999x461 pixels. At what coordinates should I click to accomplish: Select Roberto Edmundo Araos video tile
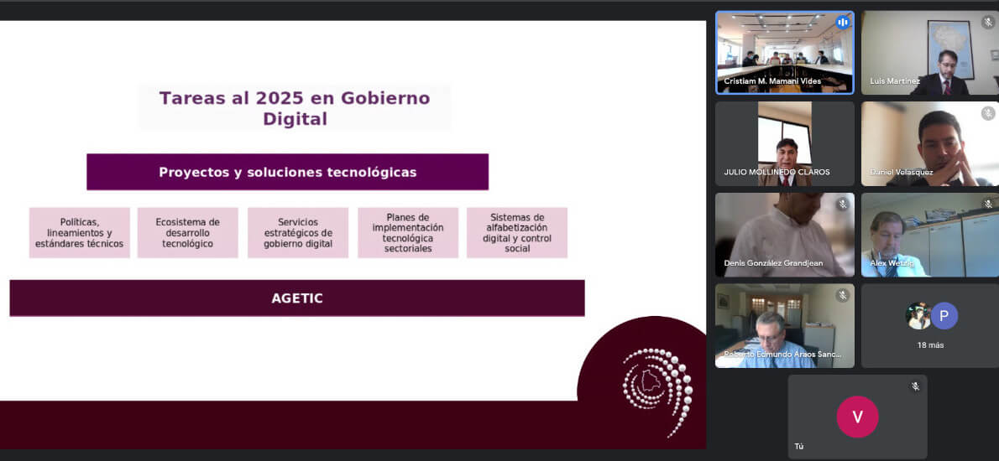click(784, 325)
